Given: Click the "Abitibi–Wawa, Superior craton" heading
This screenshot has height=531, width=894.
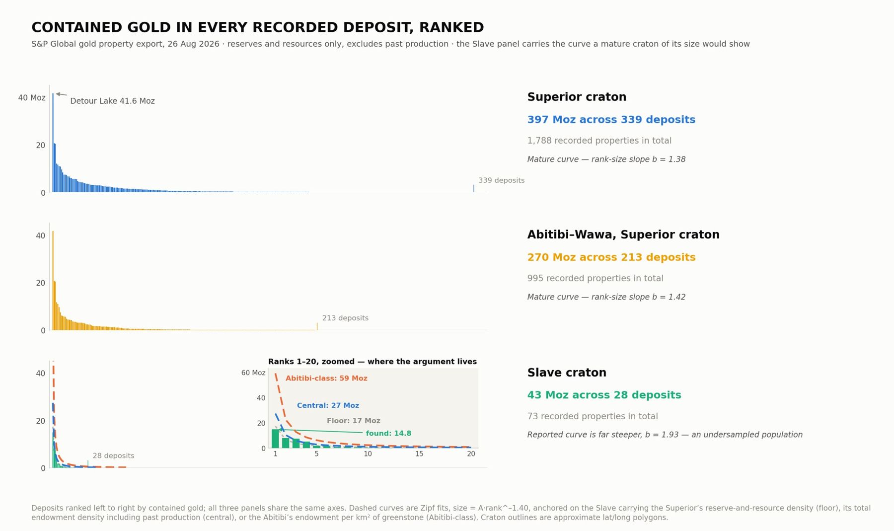Looking at the screenshot, I should coord(623,234).
